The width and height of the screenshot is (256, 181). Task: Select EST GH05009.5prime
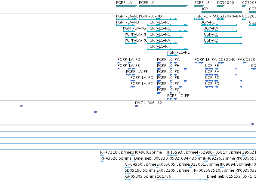[128, 179]
